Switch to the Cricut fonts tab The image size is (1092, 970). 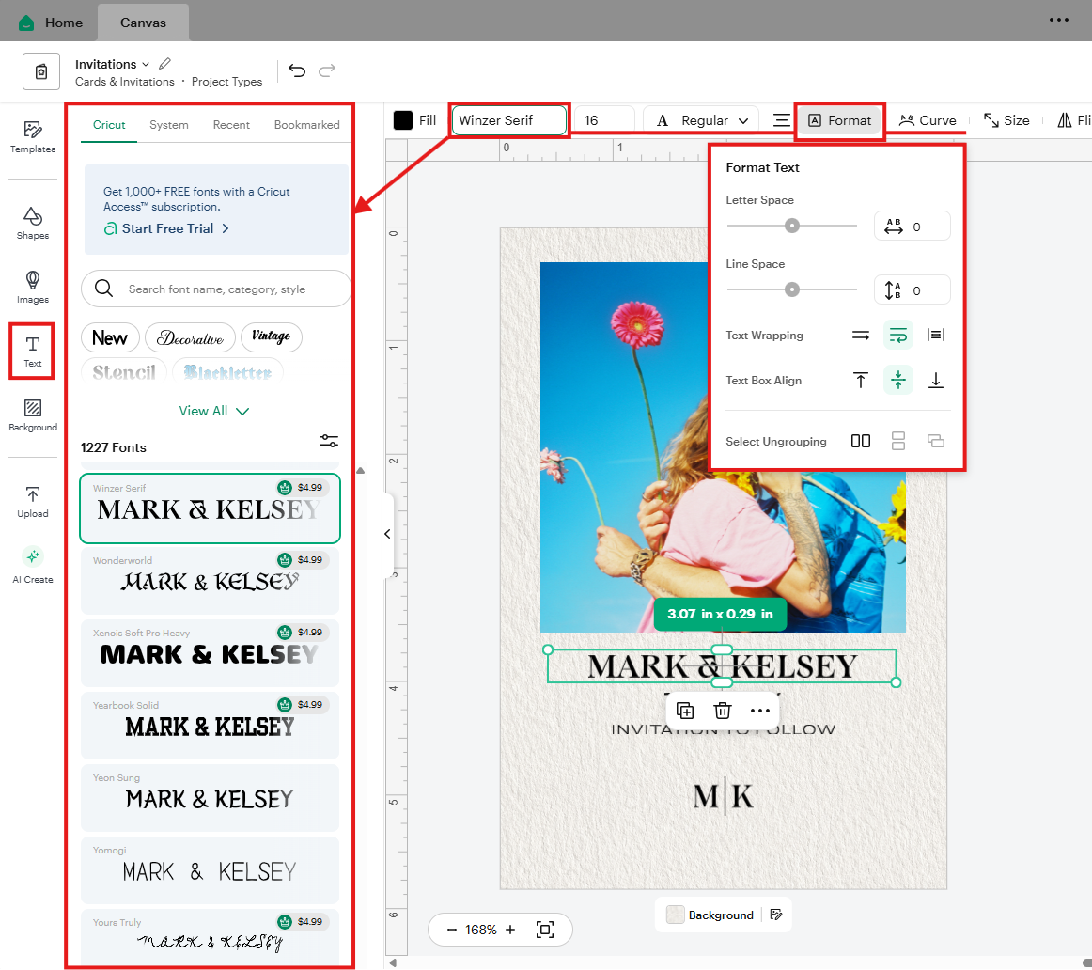point(109,125)
